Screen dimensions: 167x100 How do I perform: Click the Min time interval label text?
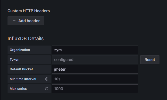[x=23, y=79]
